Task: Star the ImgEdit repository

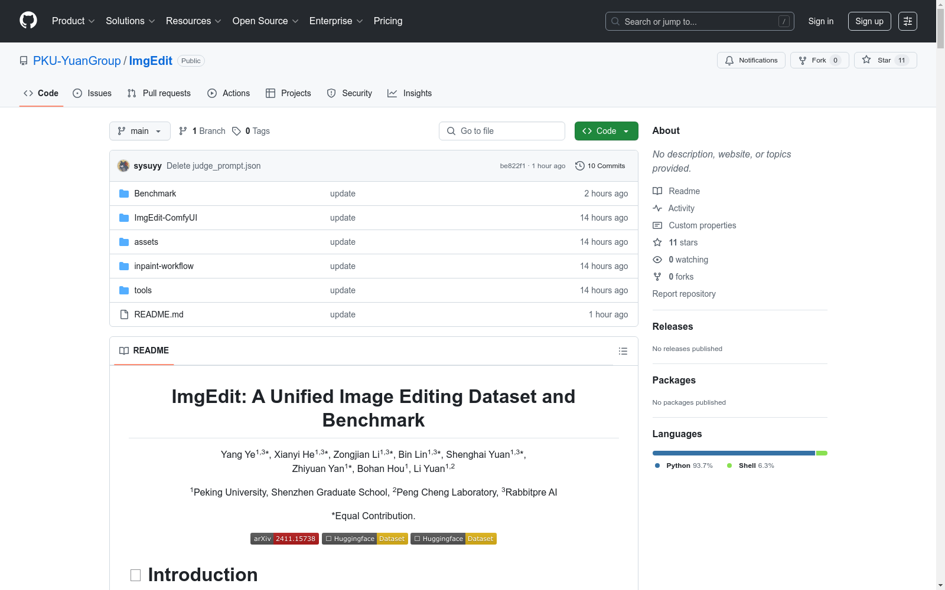Action: coord(885,60)
